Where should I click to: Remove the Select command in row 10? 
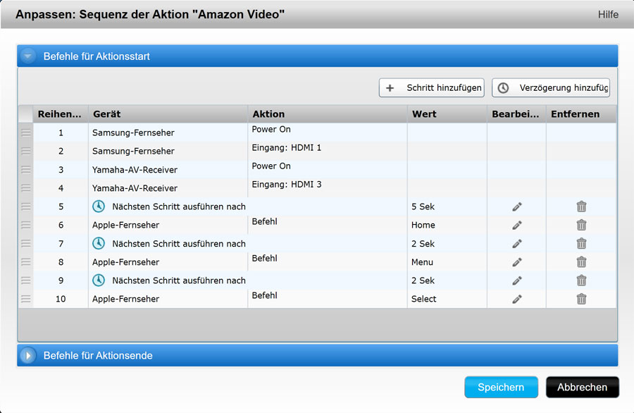581,299
